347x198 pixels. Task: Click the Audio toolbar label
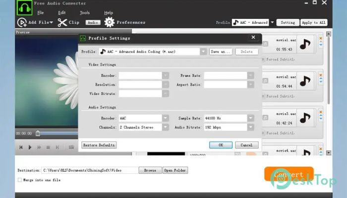point(93,23)
